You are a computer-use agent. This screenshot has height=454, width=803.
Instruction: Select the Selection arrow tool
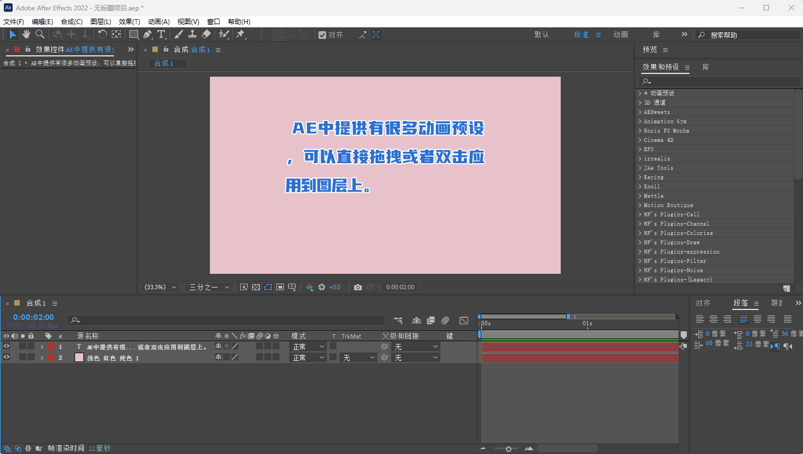(13, 35)
